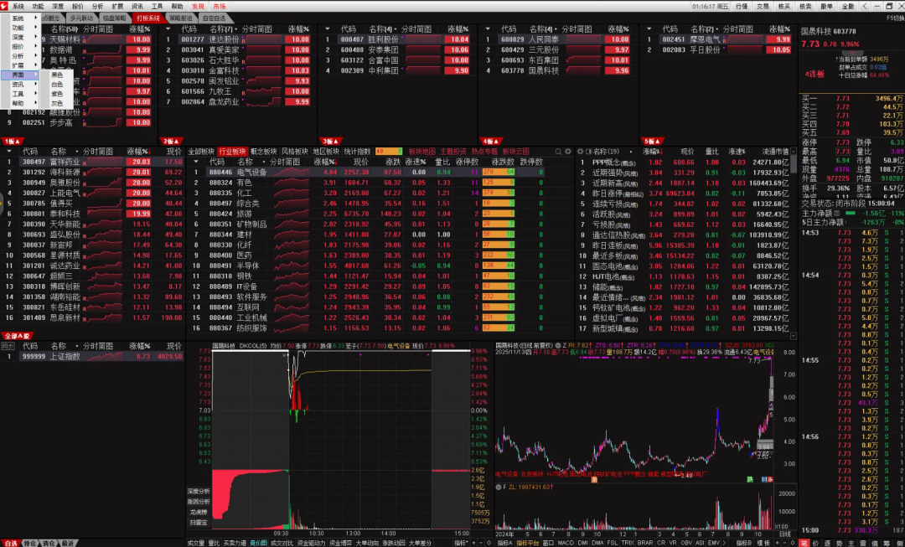Image resolution: width=905 pixels, height=547 pixels.
Task: Switch to the 策略股池 tab
Action: pyautogui.click(x=181, y=17)
